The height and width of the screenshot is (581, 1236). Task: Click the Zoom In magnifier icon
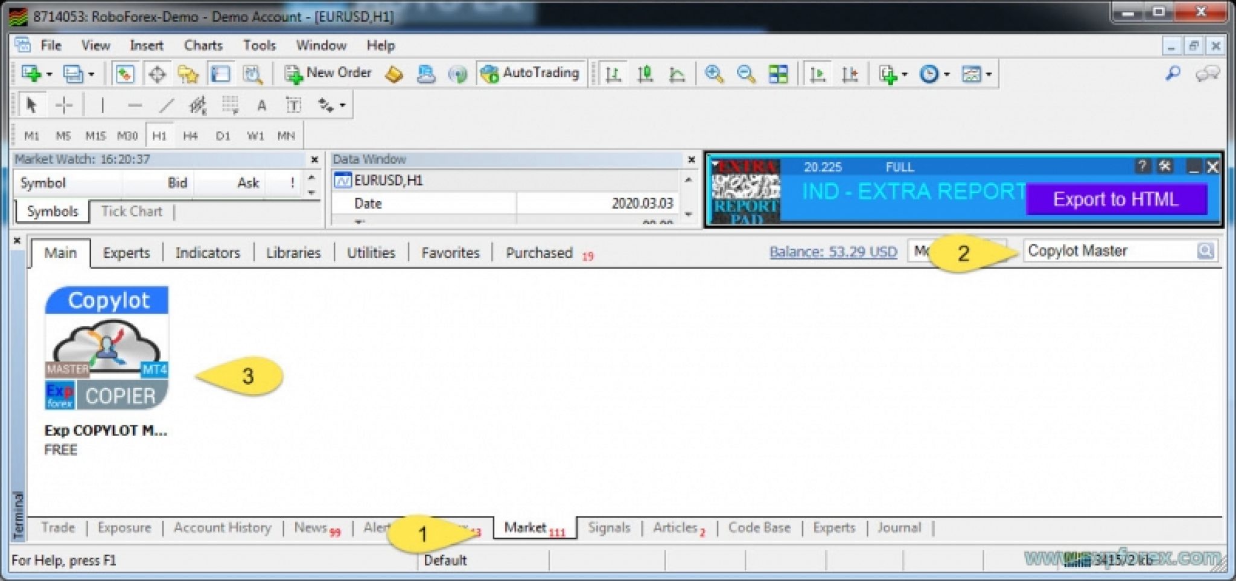[x=714, y=74]
